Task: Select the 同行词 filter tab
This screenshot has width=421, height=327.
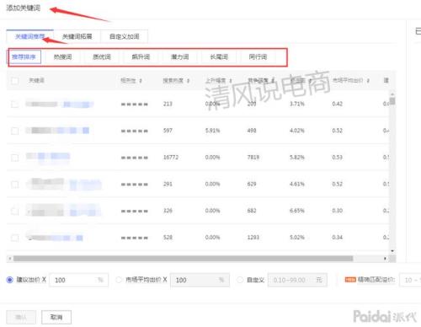Action: [258, 57]
